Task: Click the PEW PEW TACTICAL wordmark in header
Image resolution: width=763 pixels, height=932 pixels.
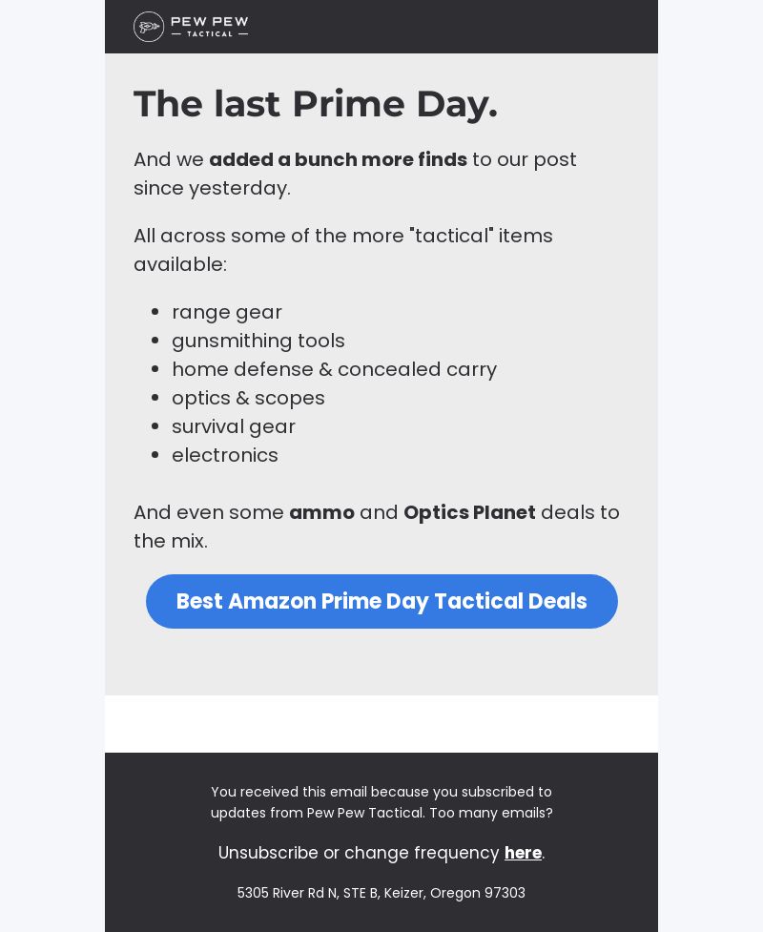Action: (x=210, y=27)
